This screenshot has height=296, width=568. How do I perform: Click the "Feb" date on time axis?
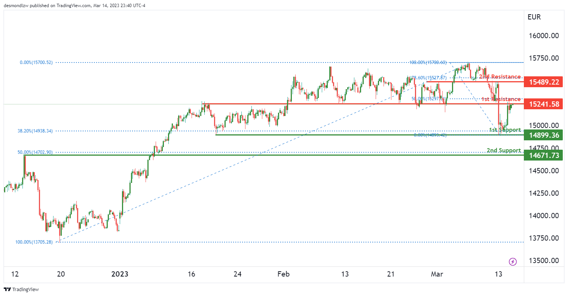coord(283,274)
